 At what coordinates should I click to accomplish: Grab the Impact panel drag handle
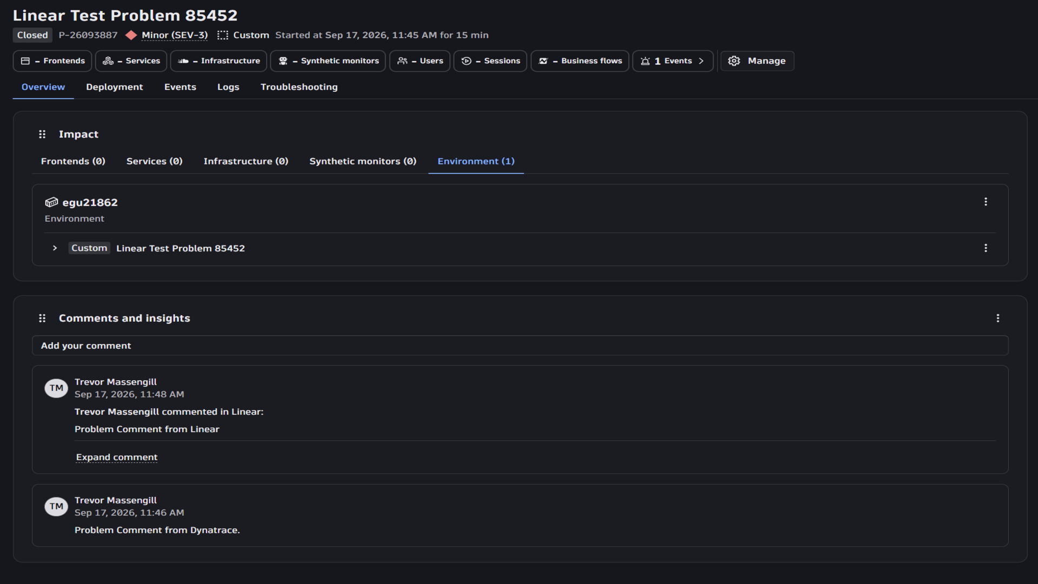point(42,134)
